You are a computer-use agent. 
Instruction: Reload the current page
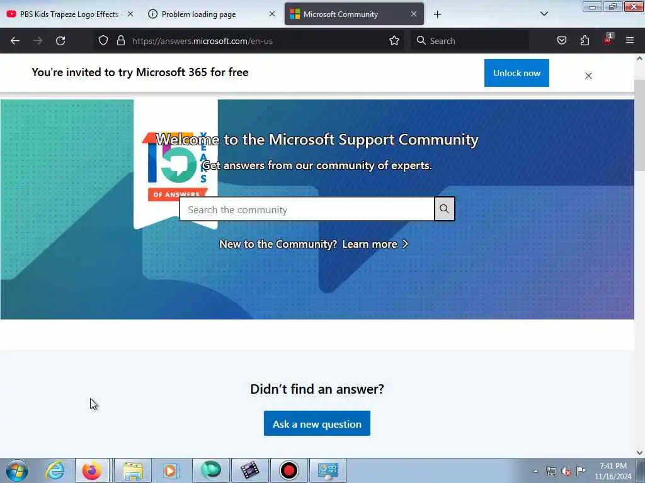[60, 41]
